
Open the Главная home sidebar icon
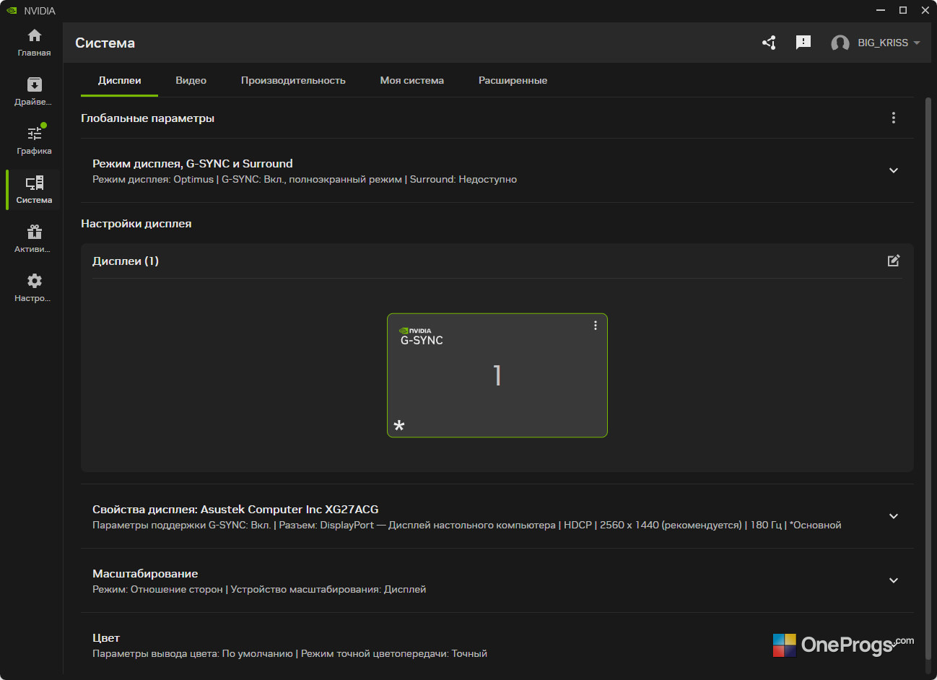[34, 43]
